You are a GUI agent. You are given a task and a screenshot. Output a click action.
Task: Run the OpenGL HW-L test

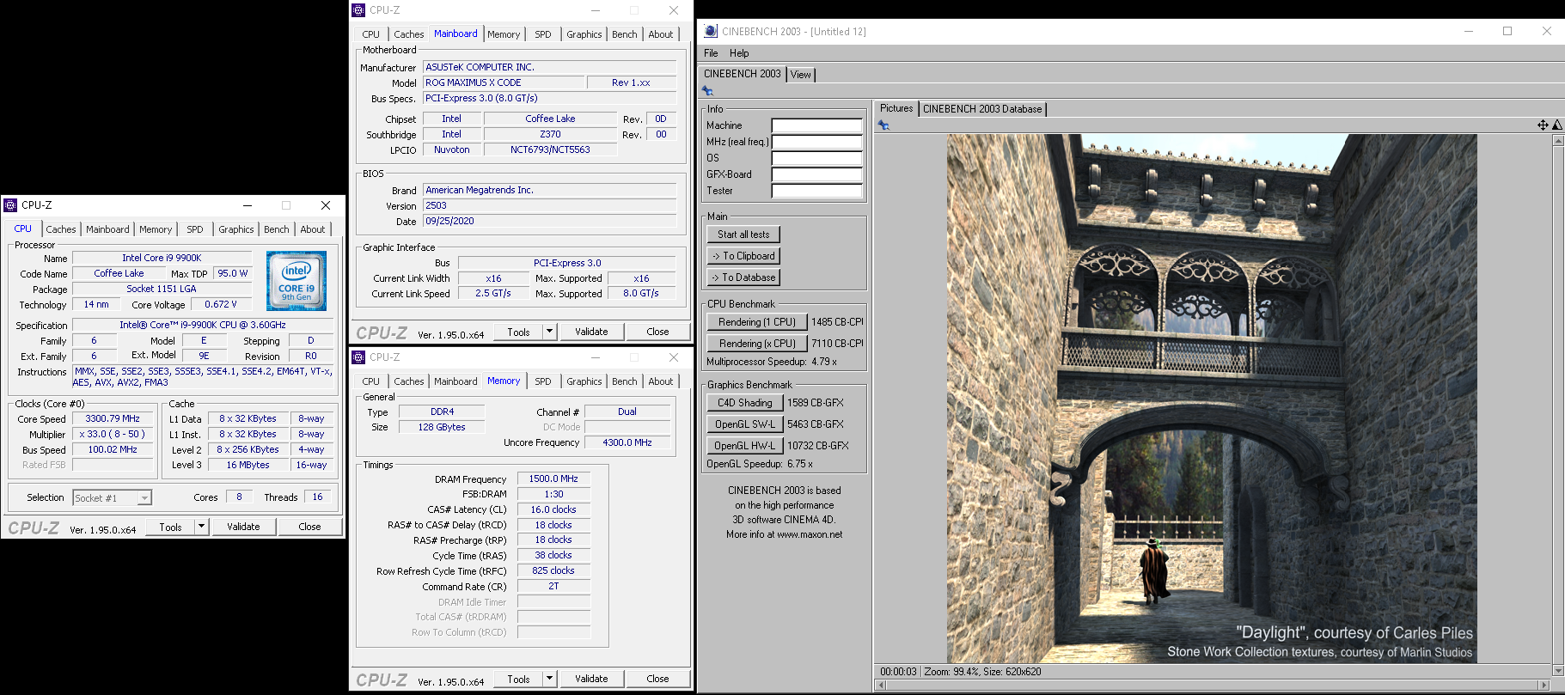[x=745, y=446]
